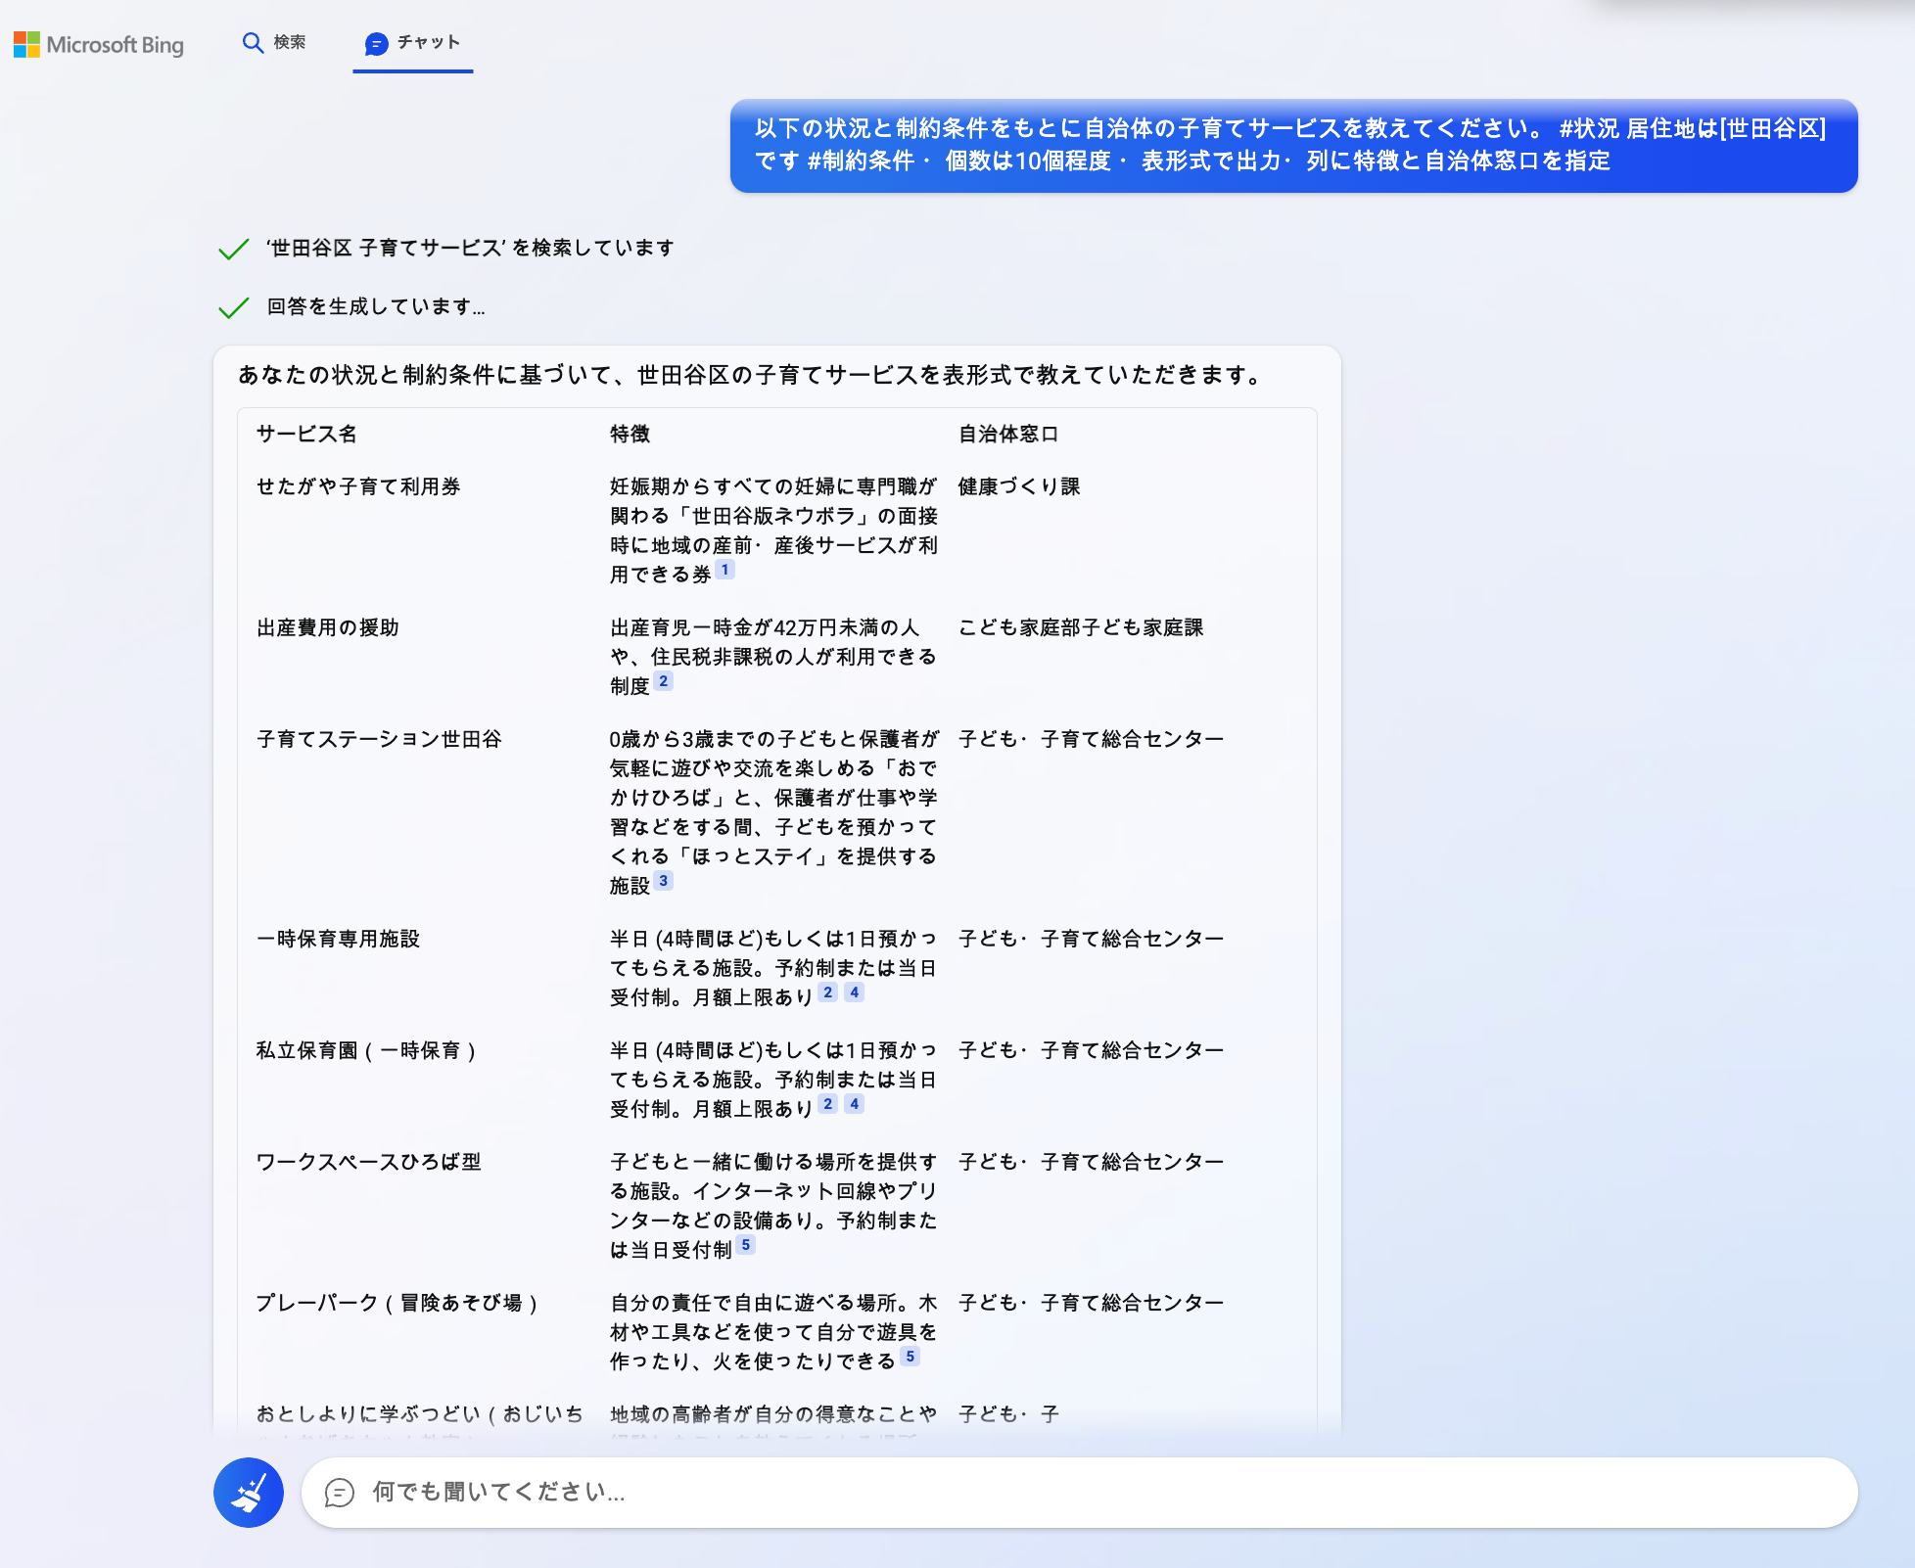Viewport: 1915px width, 1568px height.
Task: Switch to the チャット tab
Action: tap(413, 42)
